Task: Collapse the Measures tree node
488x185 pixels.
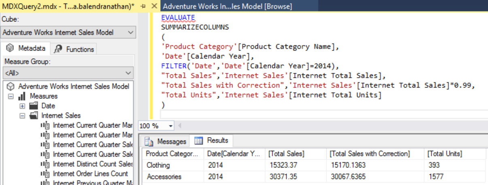Action: pos(11,96)
